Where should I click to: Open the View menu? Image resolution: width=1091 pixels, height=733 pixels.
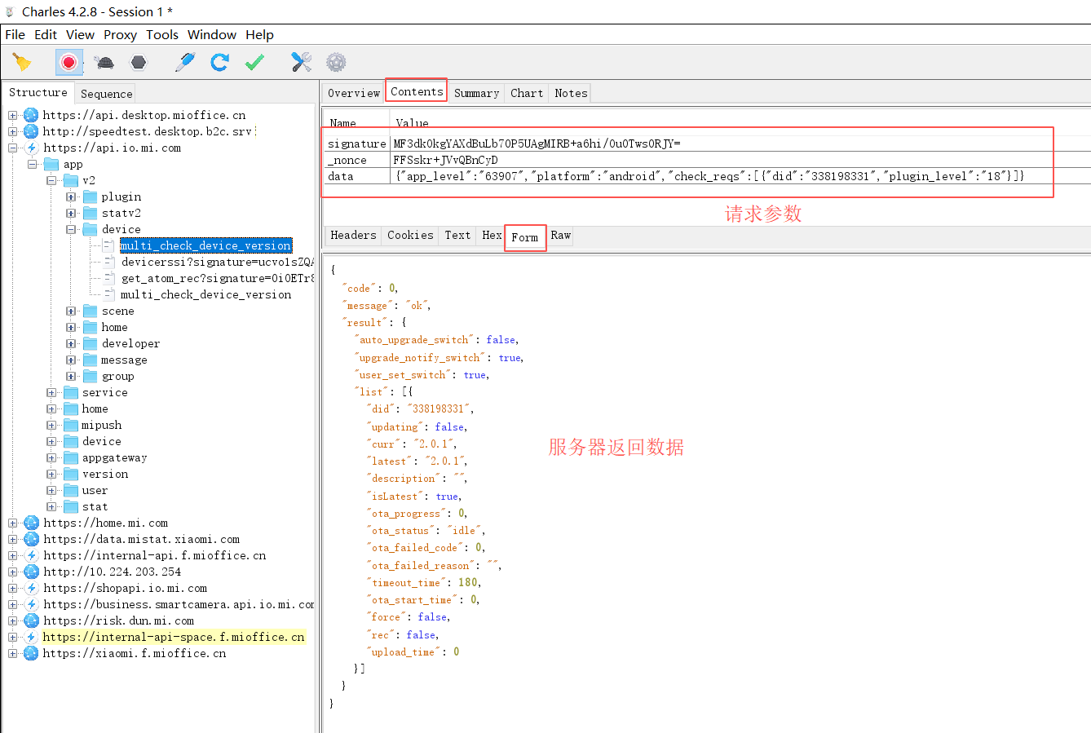tap(80, 34)
